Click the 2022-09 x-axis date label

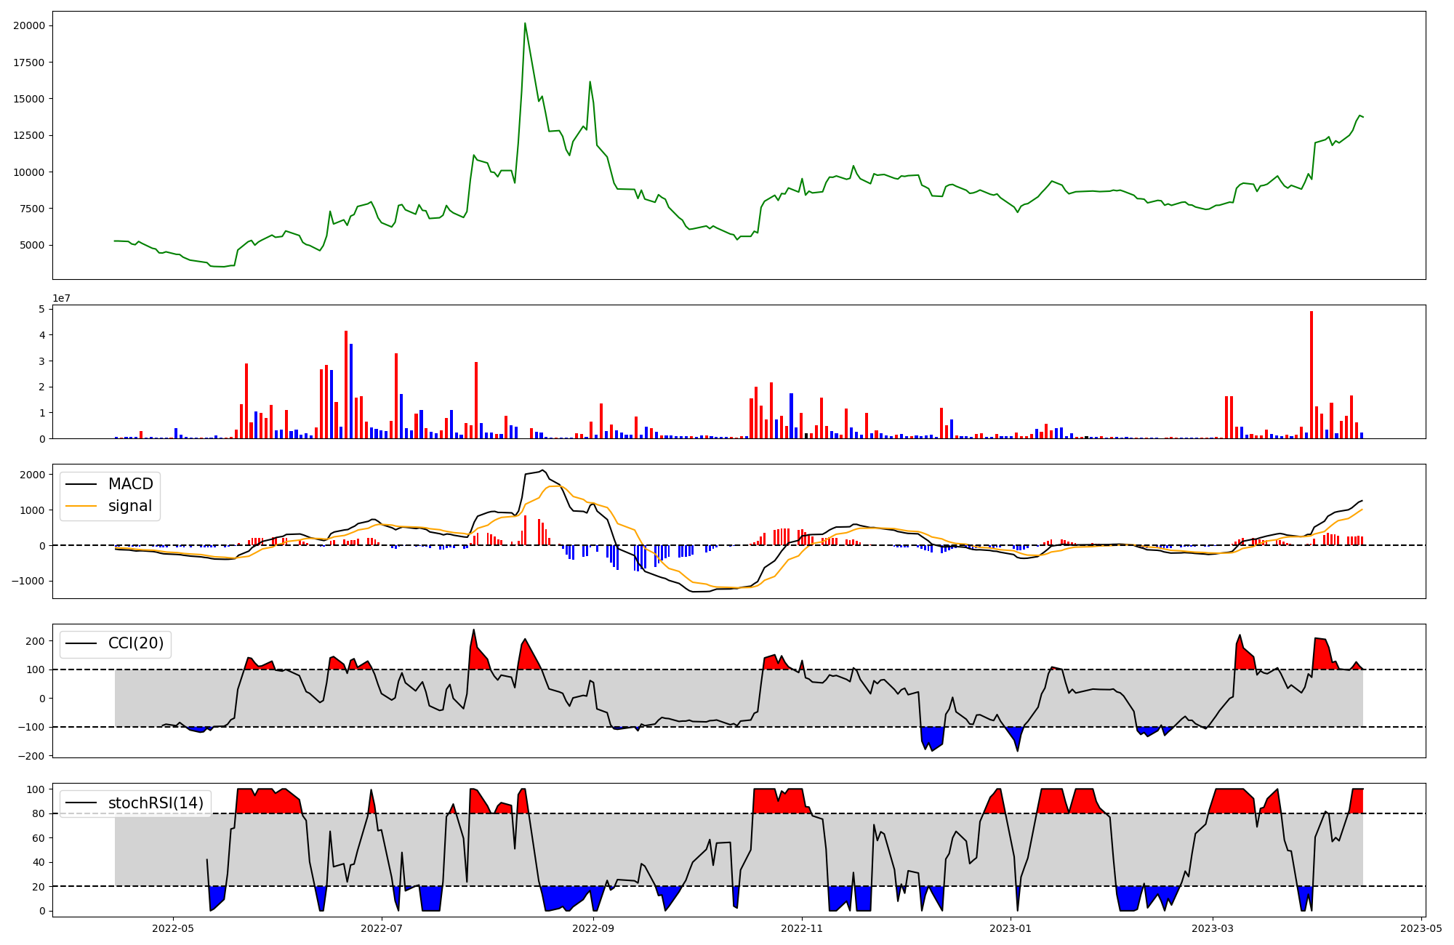593,928
